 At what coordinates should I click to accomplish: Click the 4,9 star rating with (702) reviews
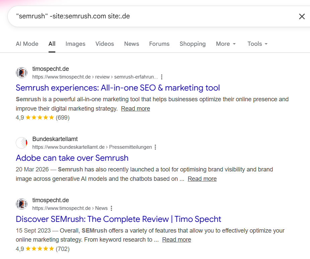(x=43, y=249)
